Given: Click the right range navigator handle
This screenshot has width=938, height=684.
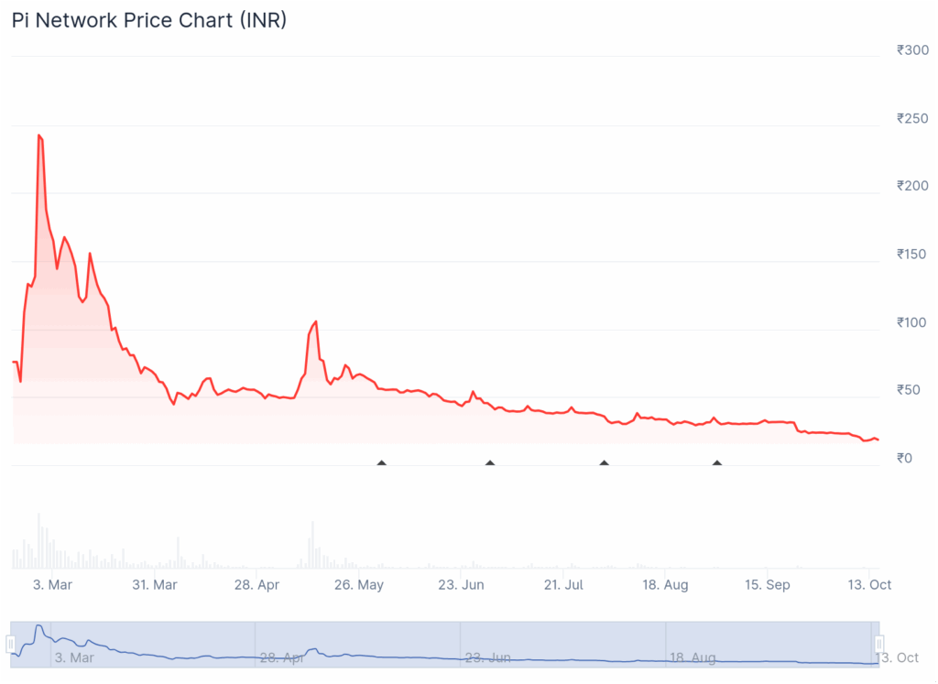Looking at the screenshot, I should pos(878,644).
